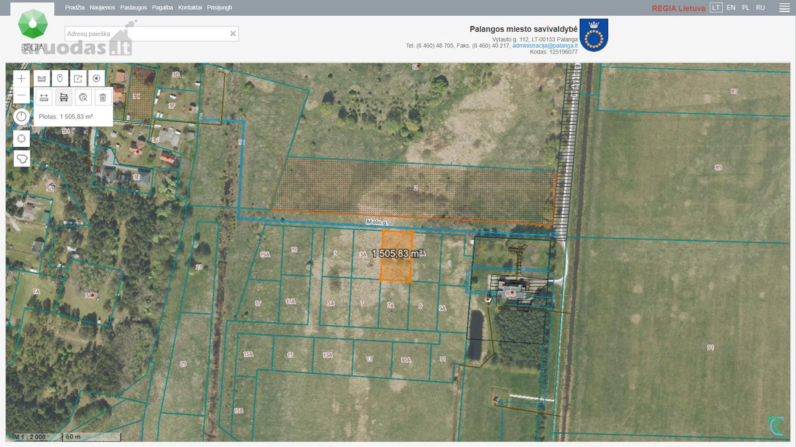Open the Pradžia menu item
Screen dimensions: 796x447
(x=75, y=7)
